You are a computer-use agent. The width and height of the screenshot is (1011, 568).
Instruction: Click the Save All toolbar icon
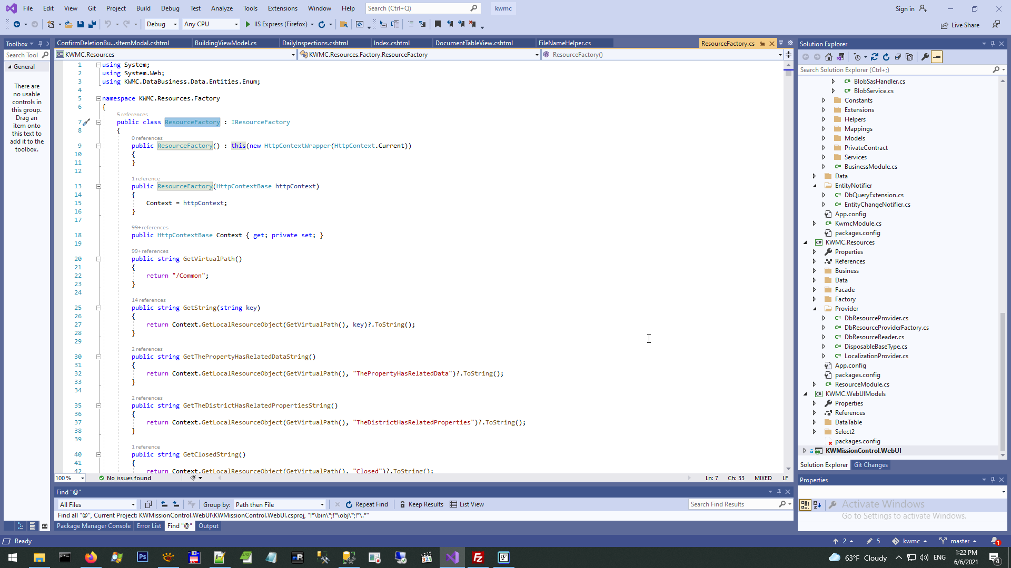[x=92, y=24]
